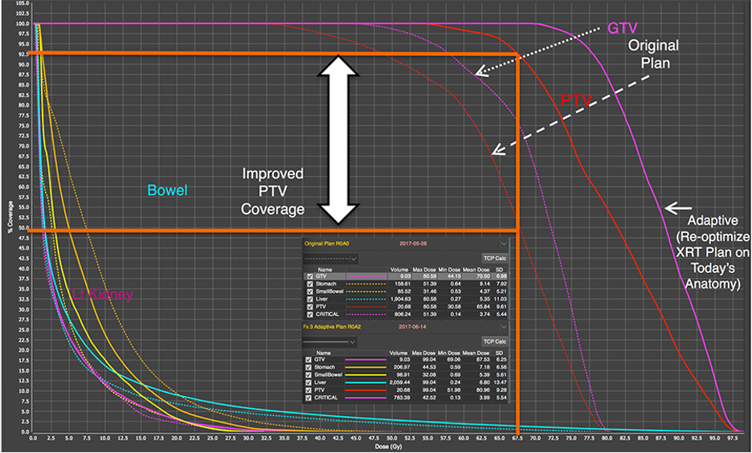Image resolution: width=752 pixels, height=453 pixels.
Task: Uncheck GTV checkbox in Fx 3 Adaptive Plan
Action: [309, 360]
